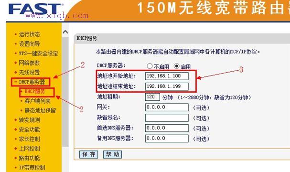The image size is (290, 172).
Task: Click the 本路由器内建的DHCP服务器 description text
Action: click(x=178, y=52)
